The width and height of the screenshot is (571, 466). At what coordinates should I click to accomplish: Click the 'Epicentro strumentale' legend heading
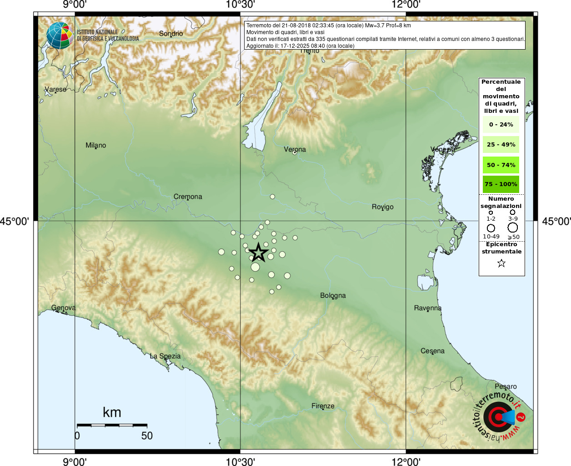click(501, 248)
